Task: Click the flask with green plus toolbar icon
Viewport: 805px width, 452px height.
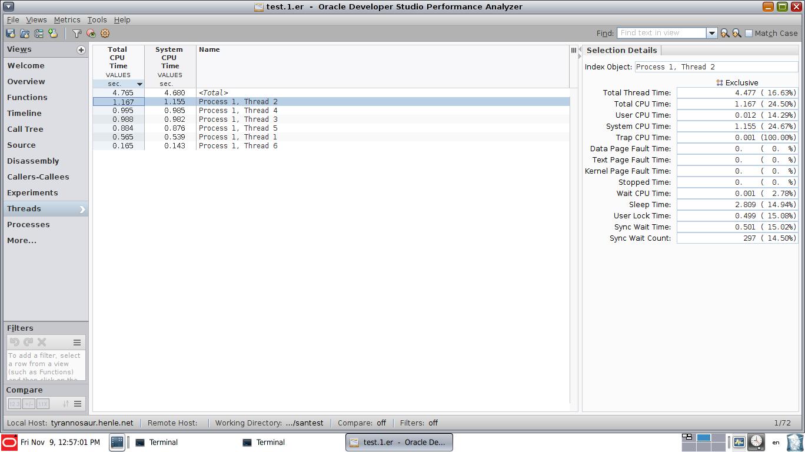Action: pos(53,34)
